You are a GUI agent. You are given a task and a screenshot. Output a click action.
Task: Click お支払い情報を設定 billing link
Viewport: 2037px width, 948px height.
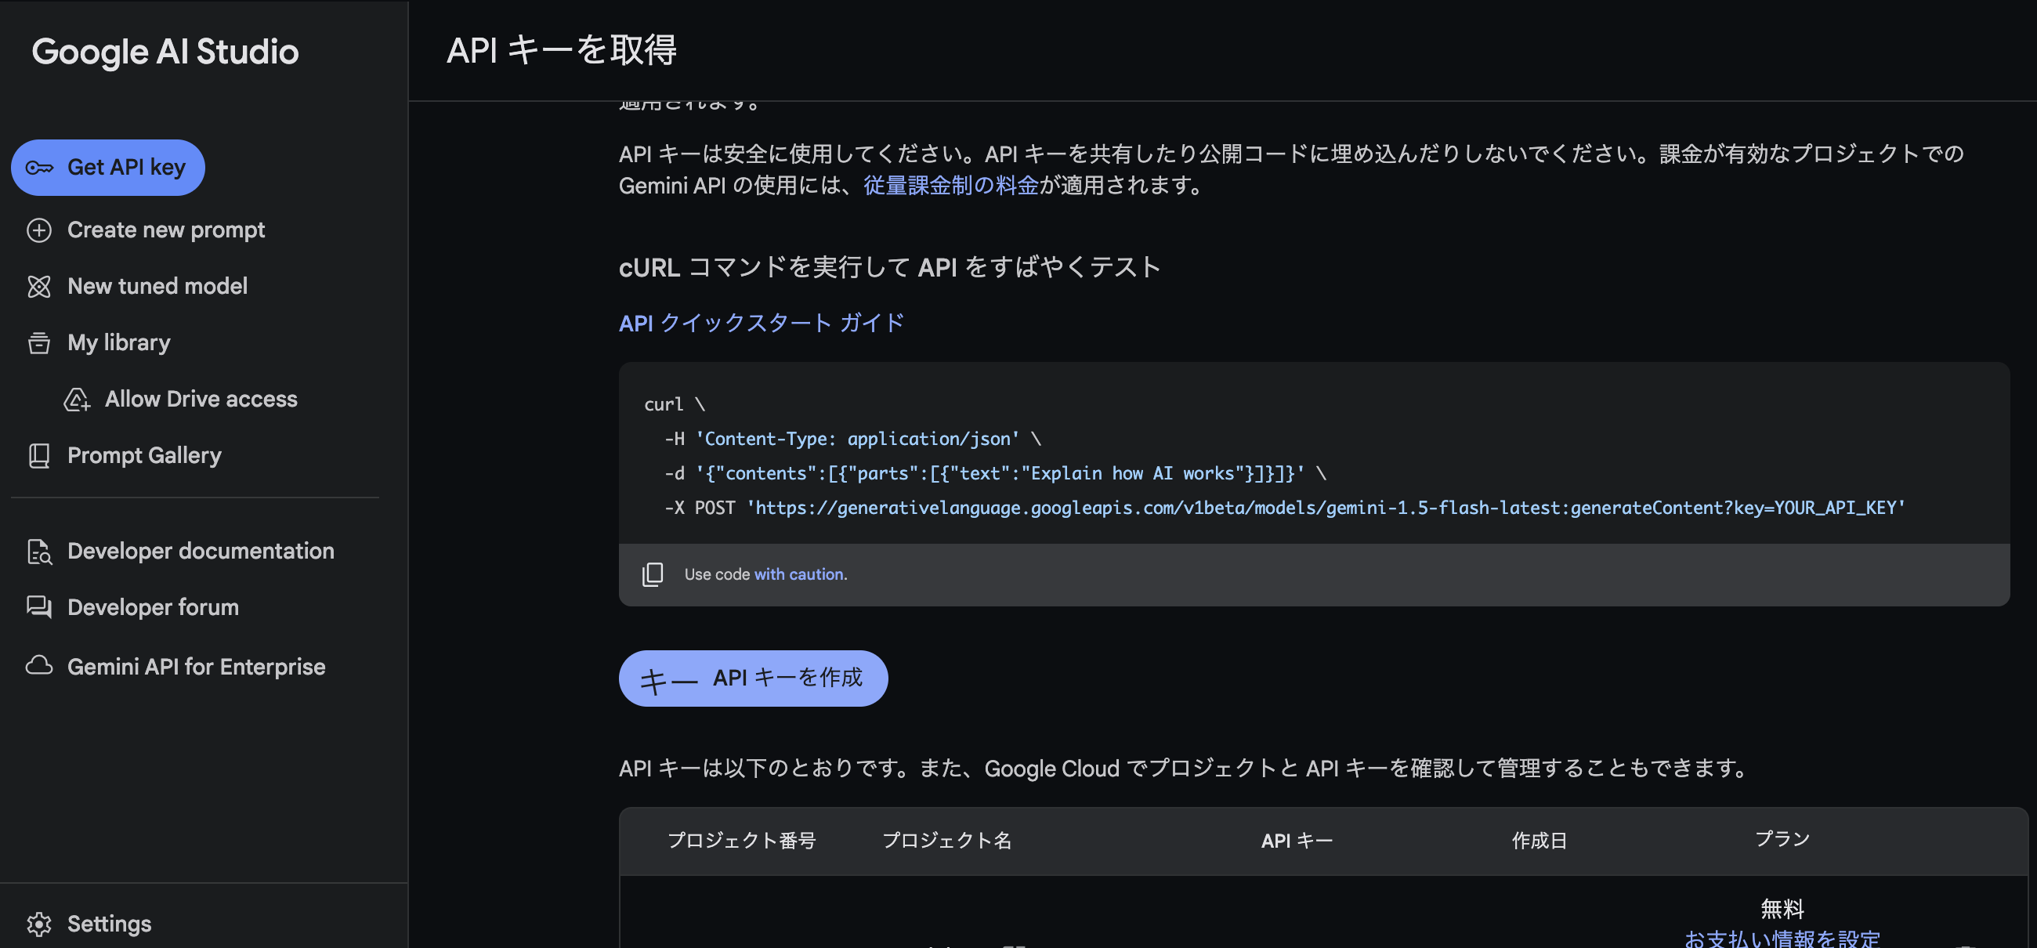click(1782, 938)
